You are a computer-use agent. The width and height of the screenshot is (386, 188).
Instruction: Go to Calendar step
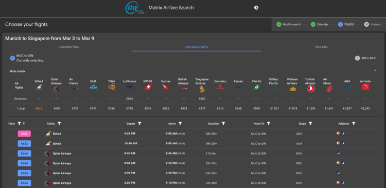319,24
